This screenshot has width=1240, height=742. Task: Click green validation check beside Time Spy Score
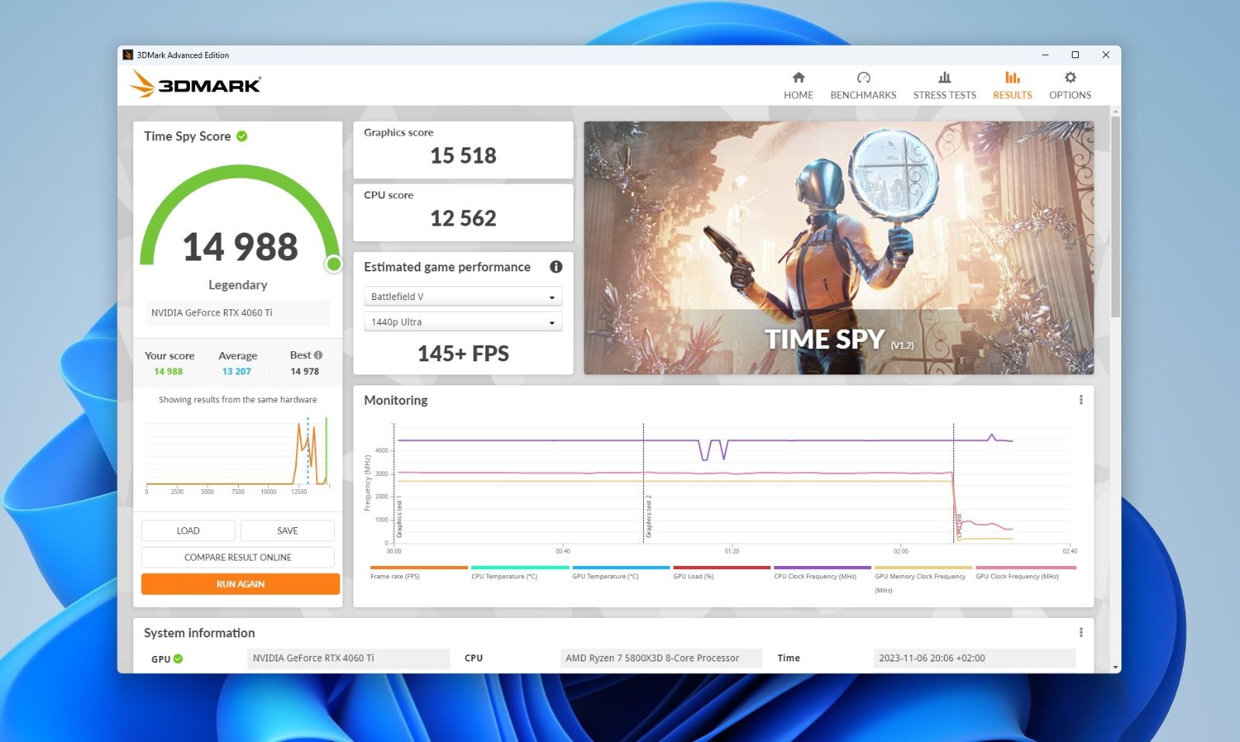pos(242,136)
